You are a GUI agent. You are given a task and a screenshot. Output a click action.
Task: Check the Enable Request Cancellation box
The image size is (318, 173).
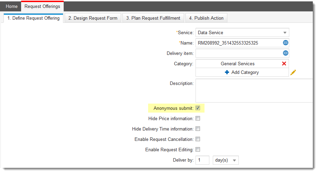pos(198,139)
